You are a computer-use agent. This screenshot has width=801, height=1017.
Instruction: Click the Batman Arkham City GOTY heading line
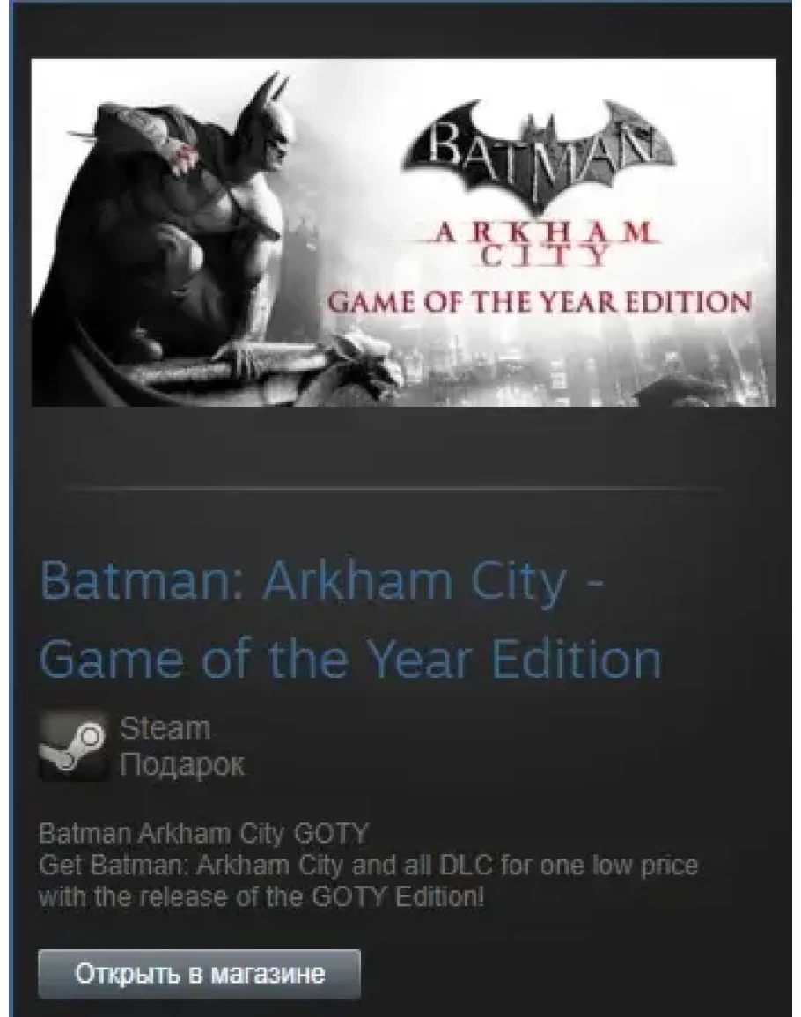pyautogui.click(x=203, y=833)
